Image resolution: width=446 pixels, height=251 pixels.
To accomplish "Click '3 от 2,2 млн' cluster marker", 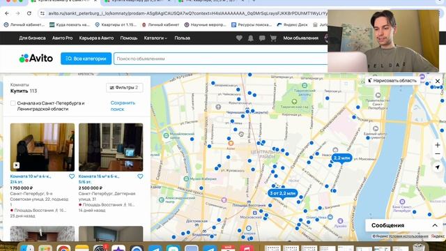I will 282,193.
